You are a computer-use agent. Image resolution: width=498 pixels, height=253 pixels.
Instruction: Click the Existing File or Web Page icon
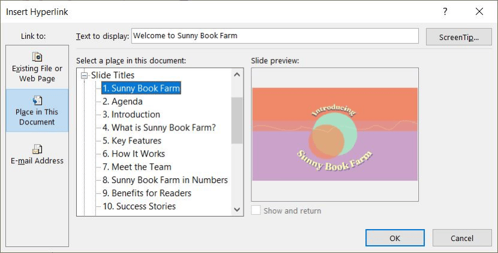(x=37, y=57)
